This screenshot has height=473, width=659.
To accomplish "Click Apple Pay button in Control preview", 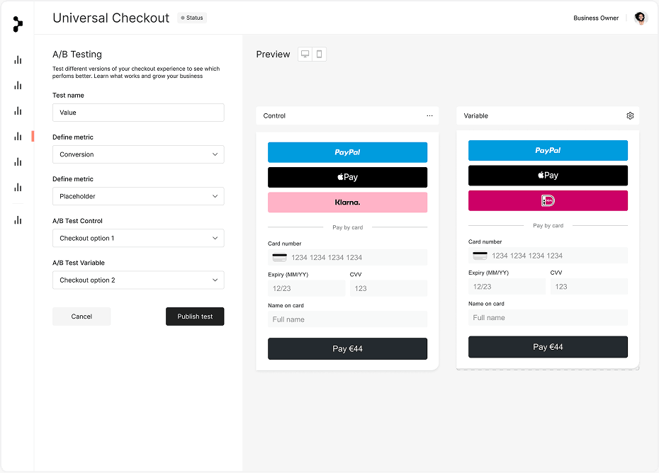I will (x=348, y=177).
